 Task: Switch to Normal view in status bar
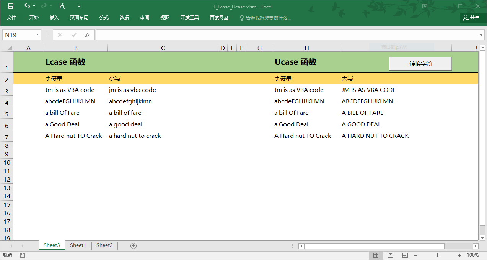[x=376, y=255]
